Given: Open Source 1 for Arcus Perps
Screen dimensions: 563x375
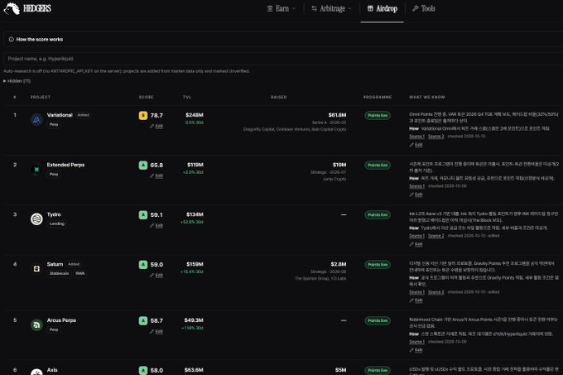Looking at the screenshot, I should point(416,342).
